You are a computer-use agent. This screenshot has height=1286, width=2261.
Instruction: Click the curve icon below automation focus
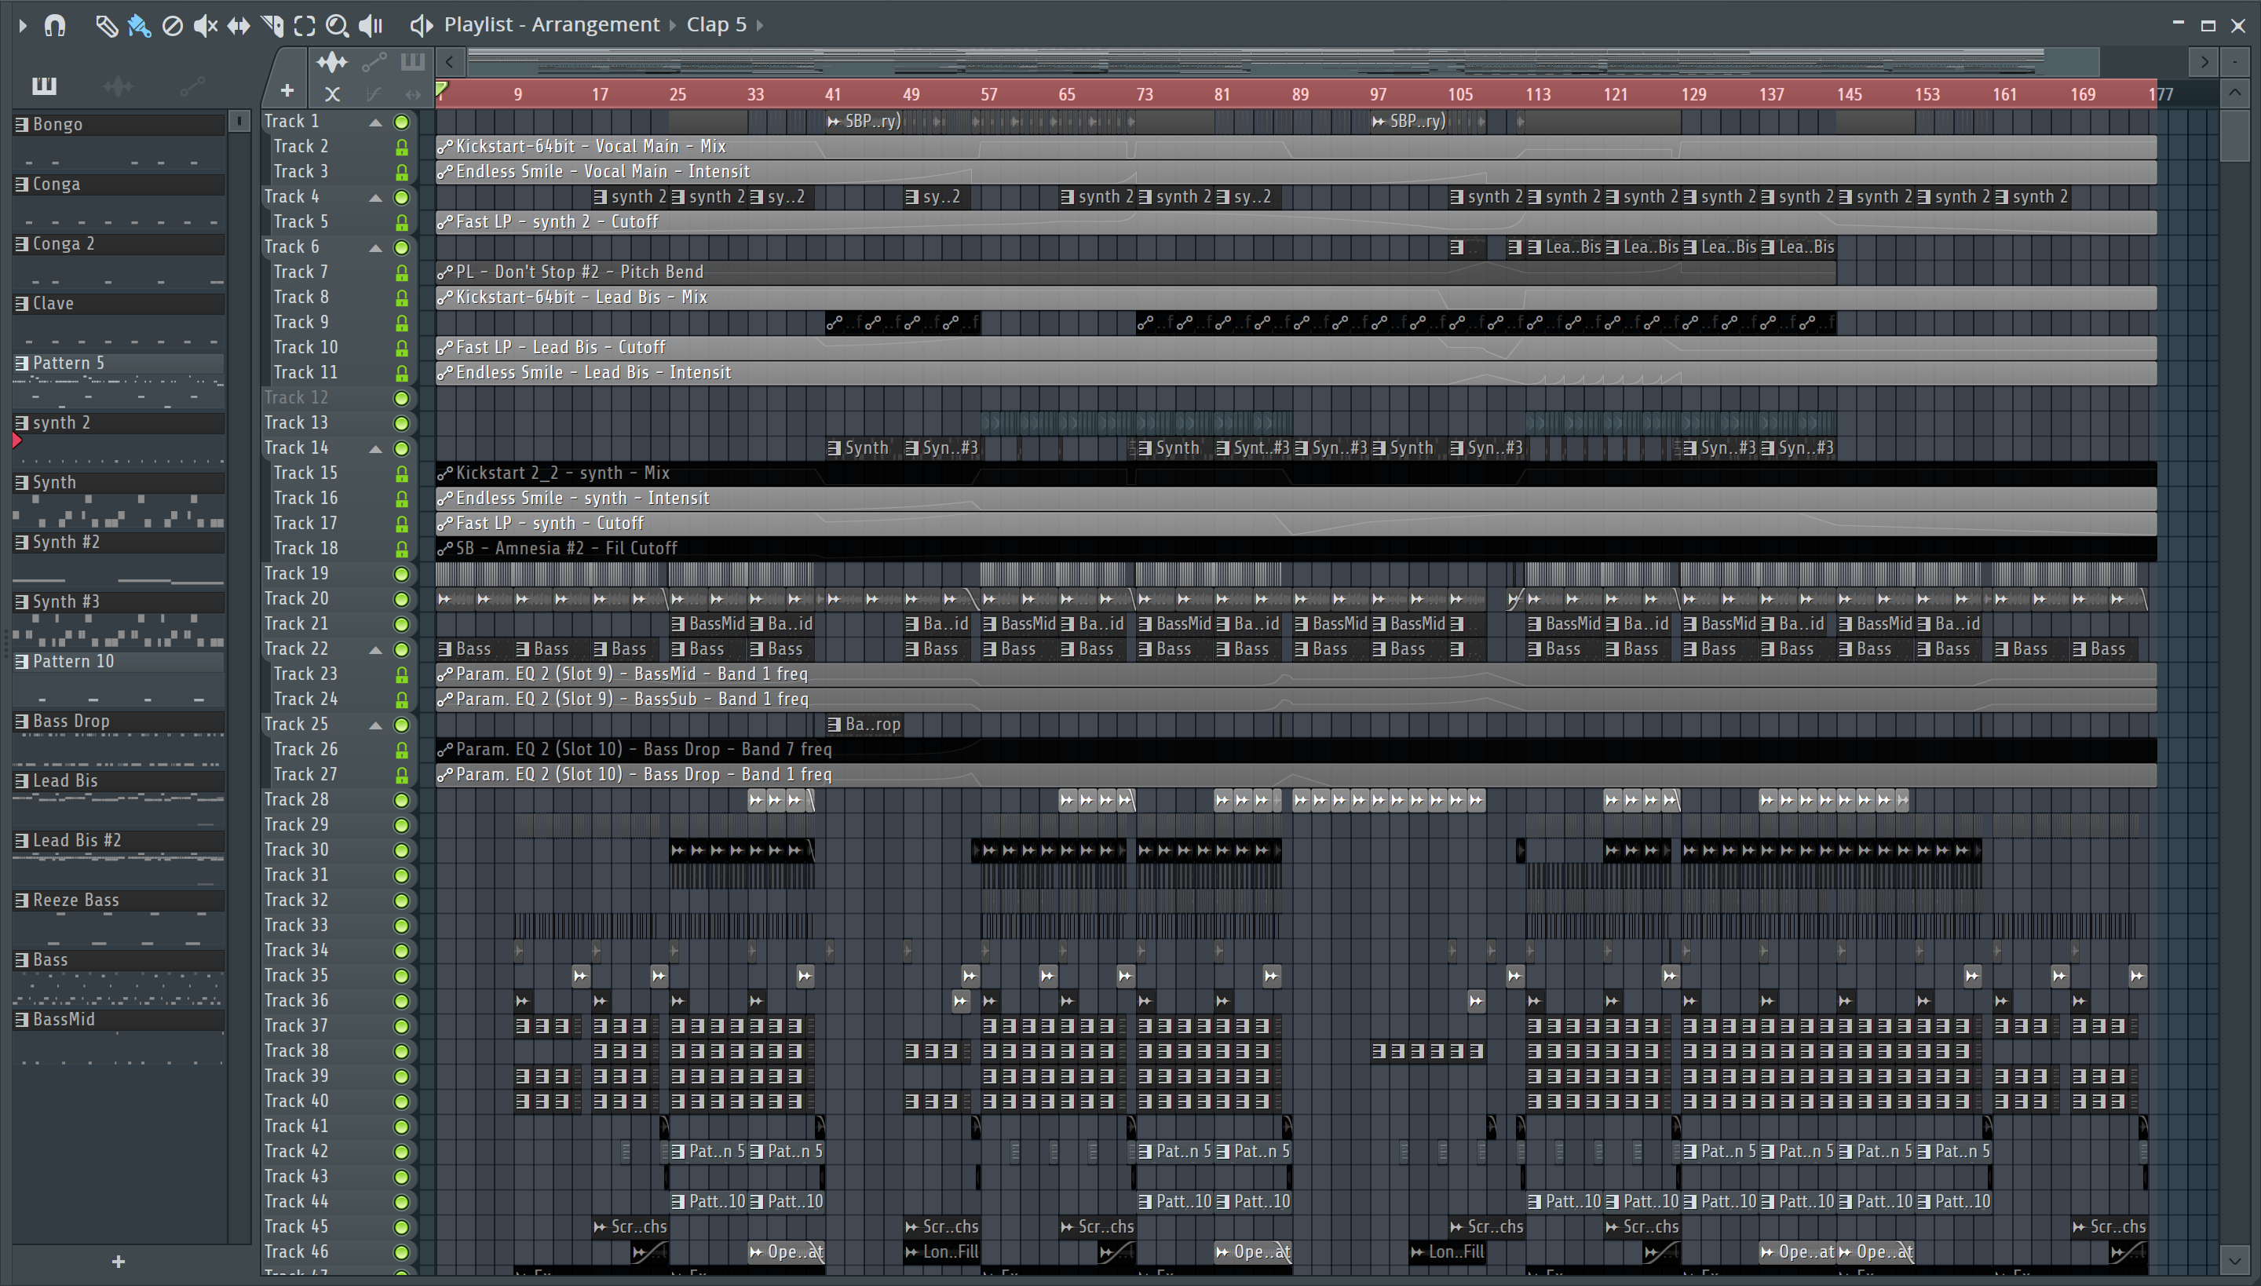(x=374, y=93)
